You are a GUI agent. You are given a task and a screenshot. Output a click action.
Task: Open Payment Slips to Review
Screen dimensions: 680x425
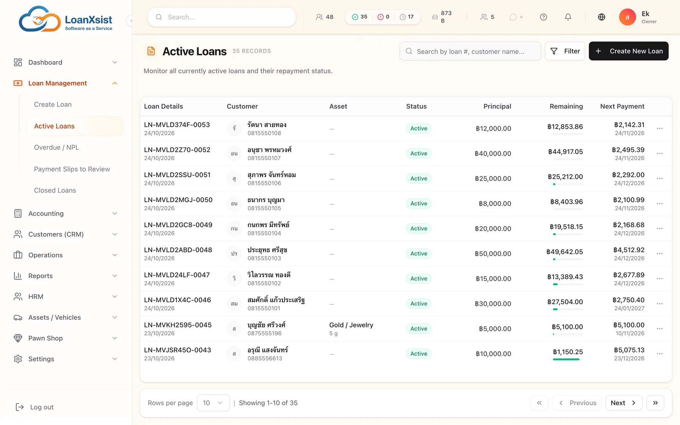tap(72, 169)
